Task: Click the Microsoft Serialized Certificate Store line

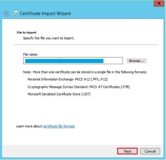Action: tap(59, 94)
